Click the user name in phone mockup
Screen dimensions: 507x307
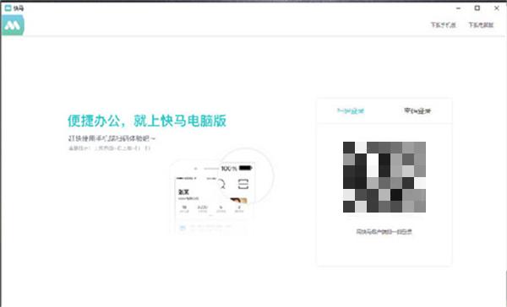coord(183,191)
